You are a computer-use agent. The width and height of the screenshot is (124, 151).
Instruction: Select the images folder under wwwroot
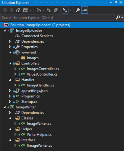(x=33, y=58)
